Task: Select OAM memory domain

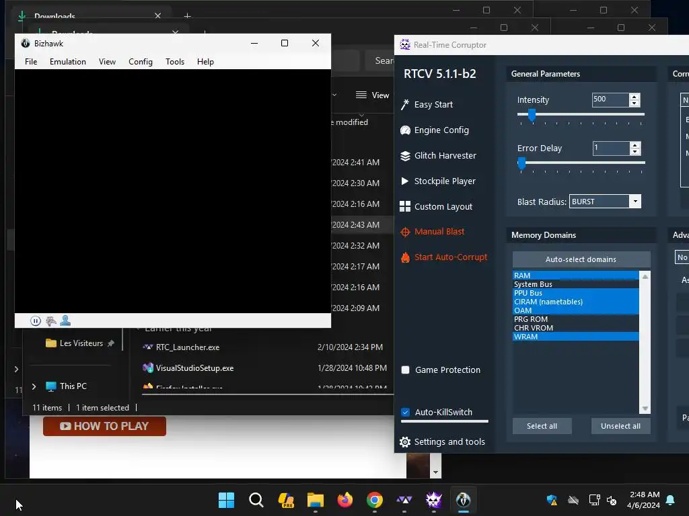Action: coord(576,310)
